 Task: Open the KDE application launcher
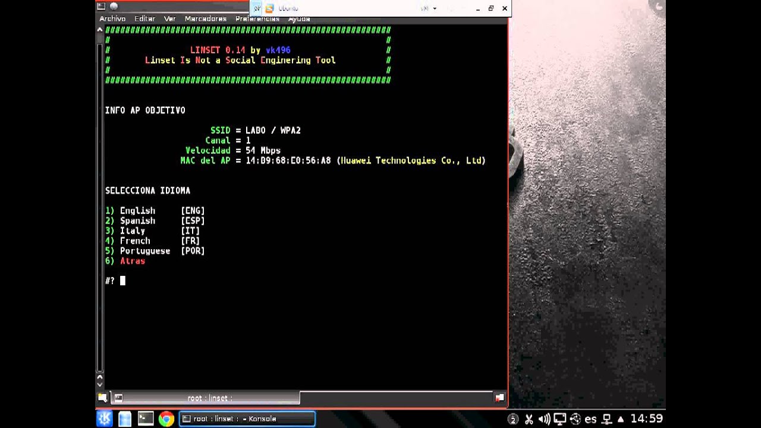point(104,418)
